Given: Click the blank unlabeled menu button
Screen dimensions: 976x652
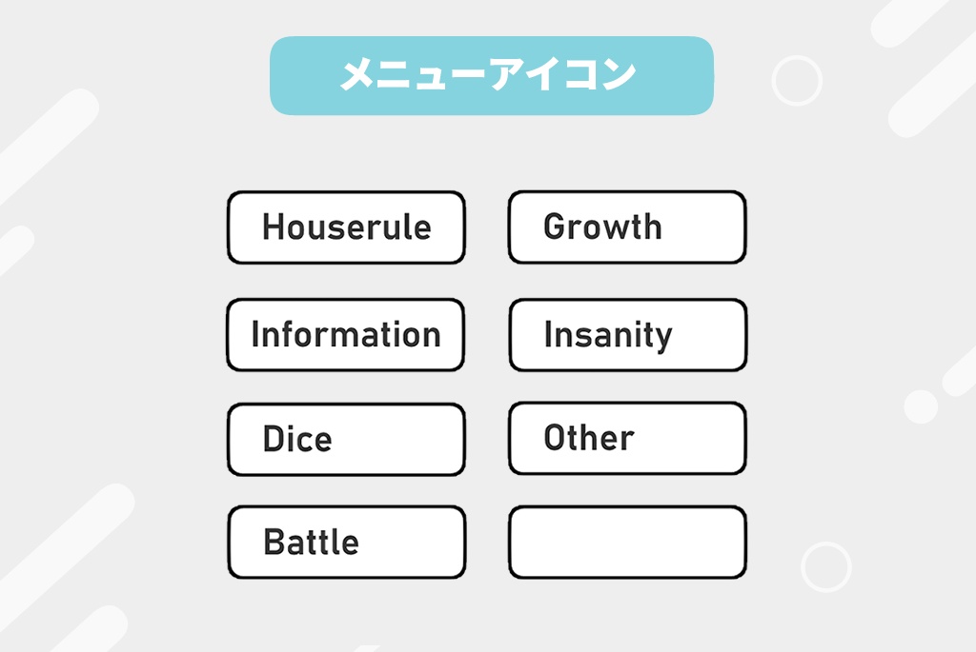Looking at the screenshot, I should point(627,543).
